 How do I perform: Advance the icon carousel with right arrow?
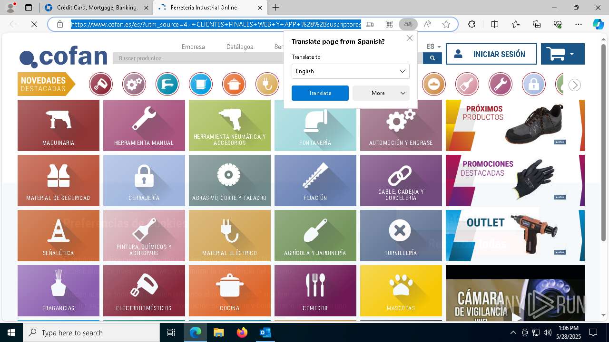coord(575,85)
